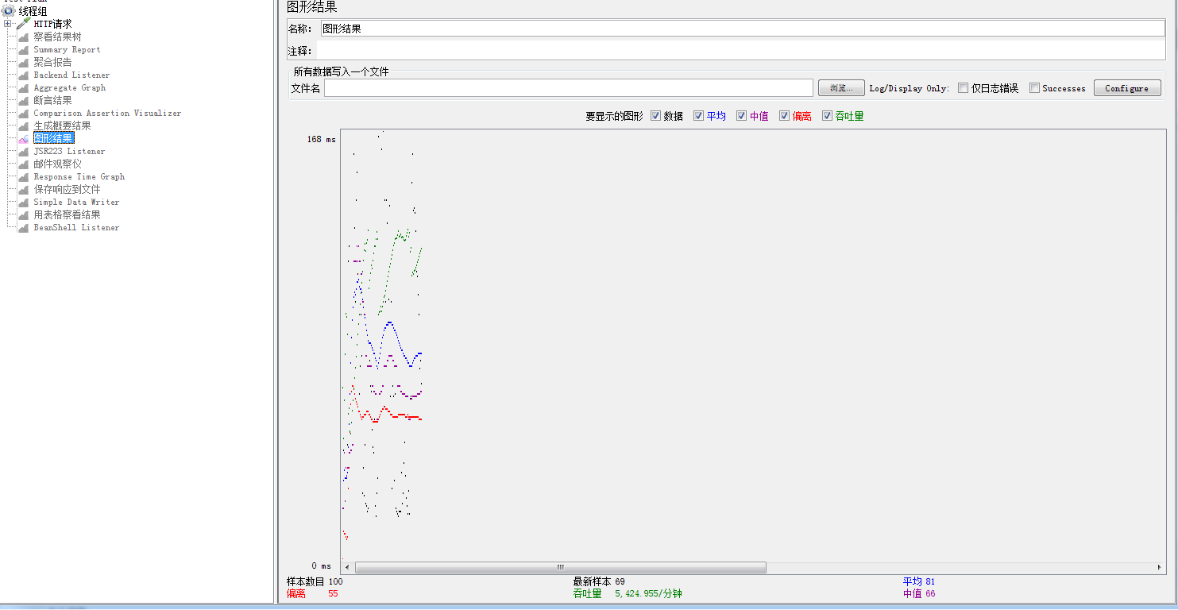Expand the HTTP请求 tree node

[8, 24]
